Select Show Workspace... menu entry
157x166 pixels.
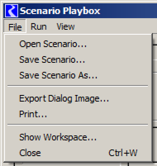[78, 137]
